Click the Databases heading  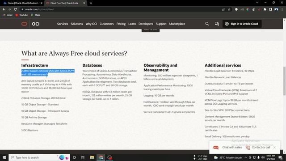pos(92,65)
